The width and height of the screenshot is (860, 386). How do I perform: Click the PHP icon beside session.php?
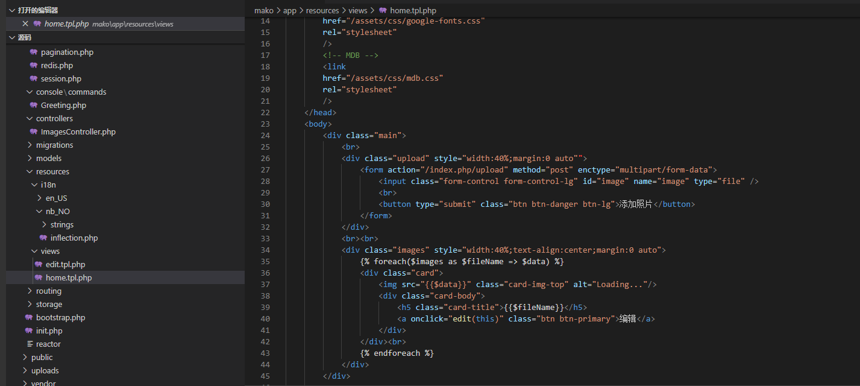coord(34,79)
